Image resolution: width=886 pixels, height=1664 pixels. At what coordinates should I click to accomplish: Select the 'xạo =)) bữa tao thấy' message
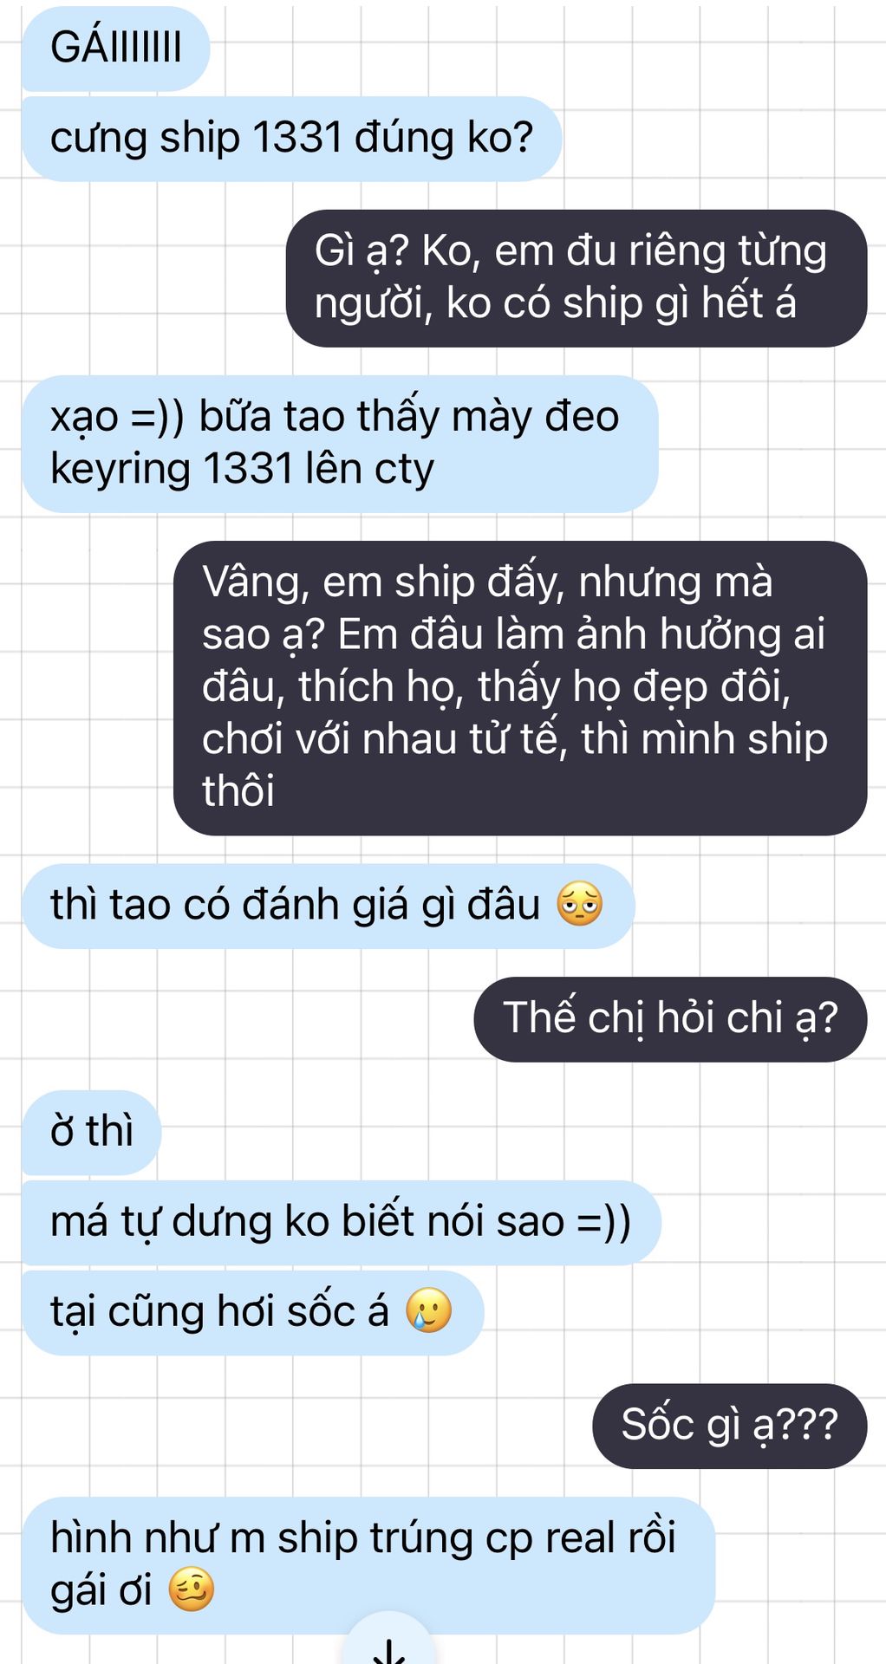click(340, 444)
